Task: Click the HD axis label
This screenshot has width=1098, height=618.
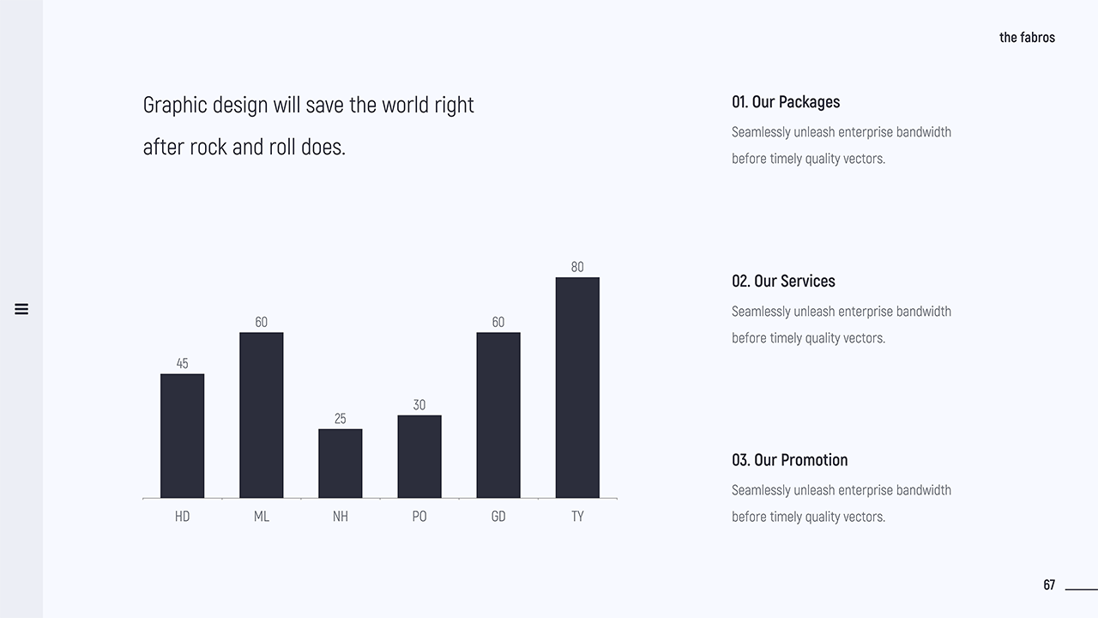Action: tap(182, 517)
